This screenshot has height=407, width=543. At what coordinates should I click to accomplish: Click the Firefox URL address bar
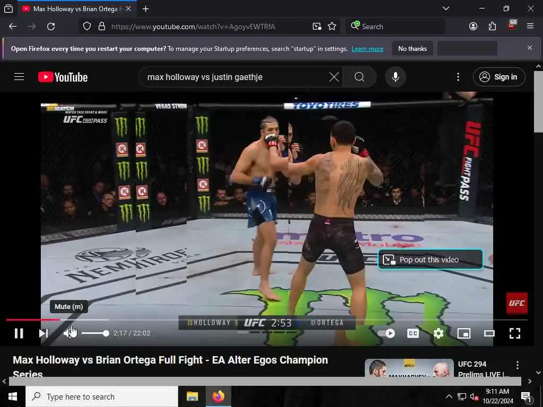[193, 26]
